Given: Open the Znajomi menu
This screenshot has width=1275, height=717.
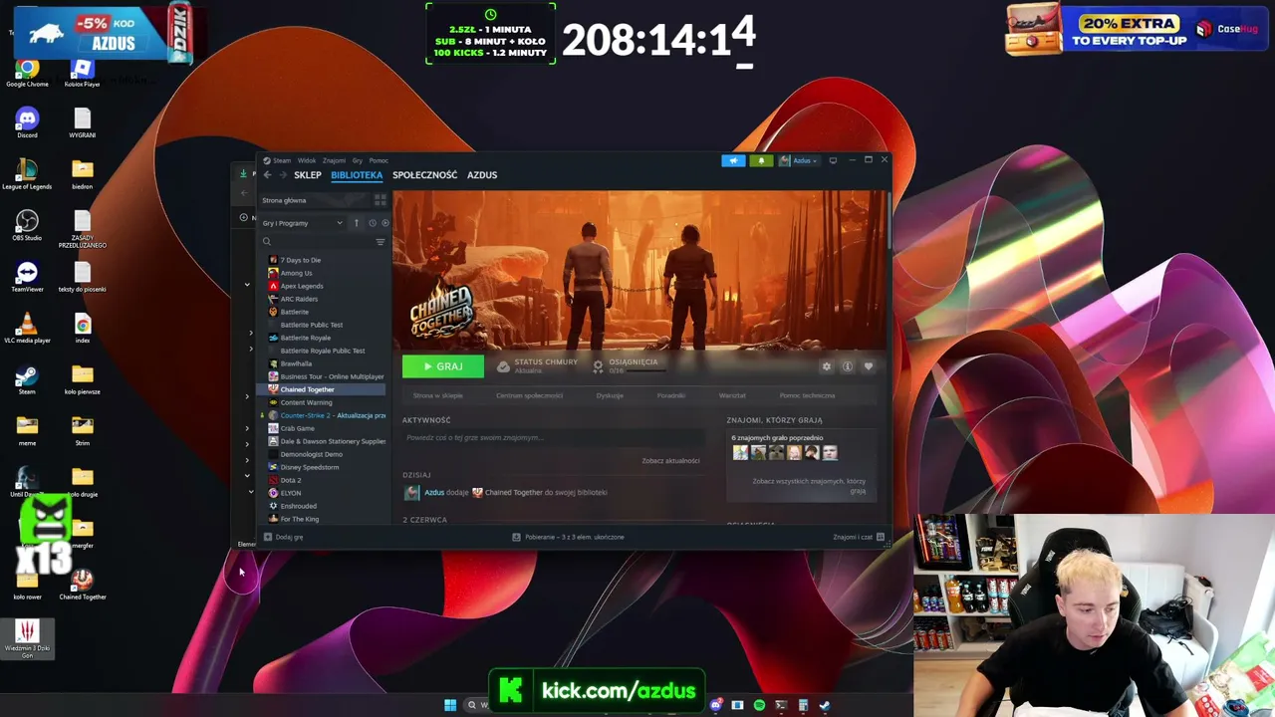Looking at the screenshot, I should coord(334,160).
